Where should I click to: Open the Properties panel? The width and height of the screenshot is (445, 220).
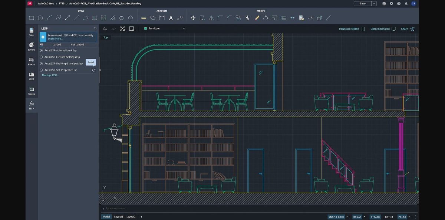(32, 32)
